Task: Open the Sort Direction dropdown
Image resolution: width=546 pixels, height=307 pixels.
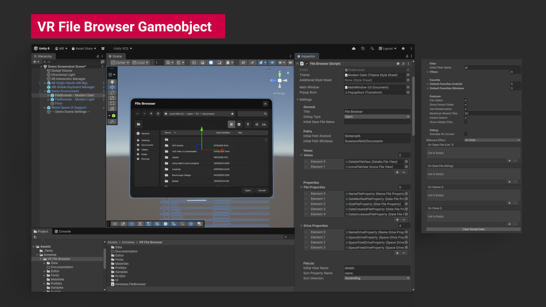Action: (377, 278)
